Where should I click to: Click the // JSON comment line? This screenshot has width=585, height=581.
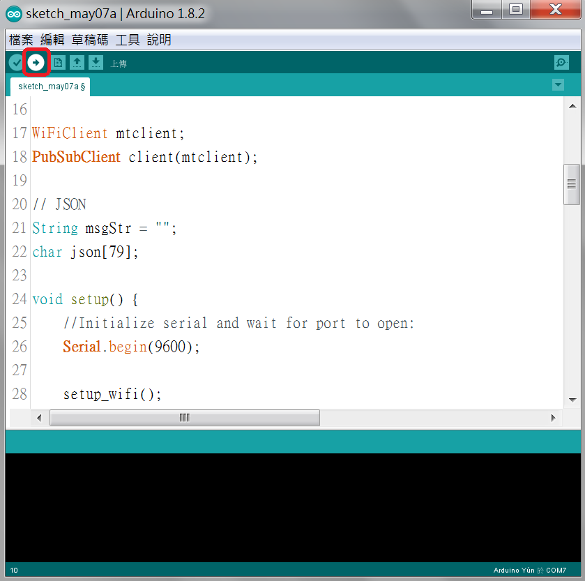[x=59, y=204]
